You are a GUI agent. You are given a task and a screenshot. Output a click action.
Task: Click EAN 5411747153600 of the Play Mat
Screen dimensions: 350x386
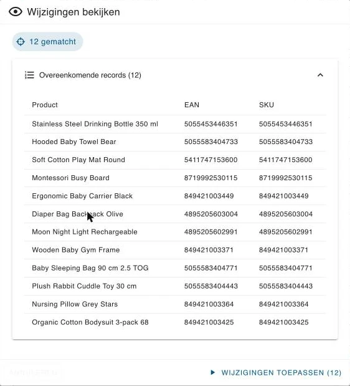pyautogui.click(x=211, y=160)
